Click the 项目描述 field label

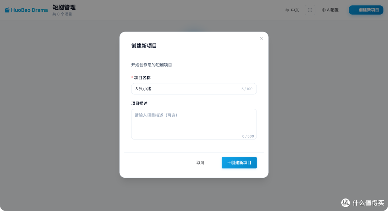(x=139, y=103)
